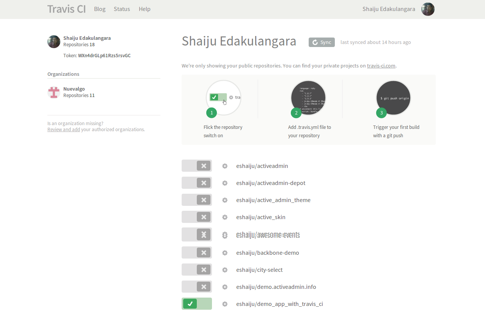Open settings gear for eshaiju/backbone-demo
Viewport: 485px width, 312px height.
pos(224,252)
